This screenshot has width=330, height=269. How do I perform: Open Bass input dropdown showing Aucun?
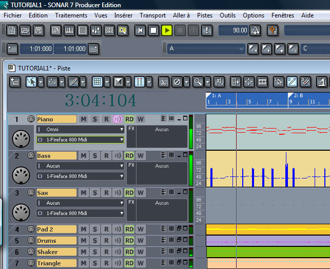[80, 166]
